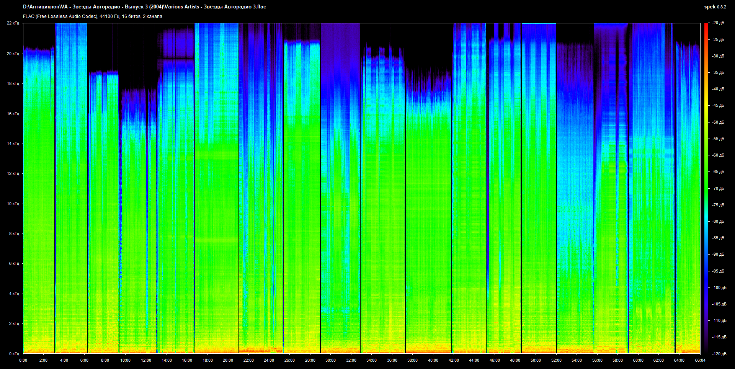Click the 0:00 time axis marker
This screenshot has height=369, width=735.
point(23,360)
